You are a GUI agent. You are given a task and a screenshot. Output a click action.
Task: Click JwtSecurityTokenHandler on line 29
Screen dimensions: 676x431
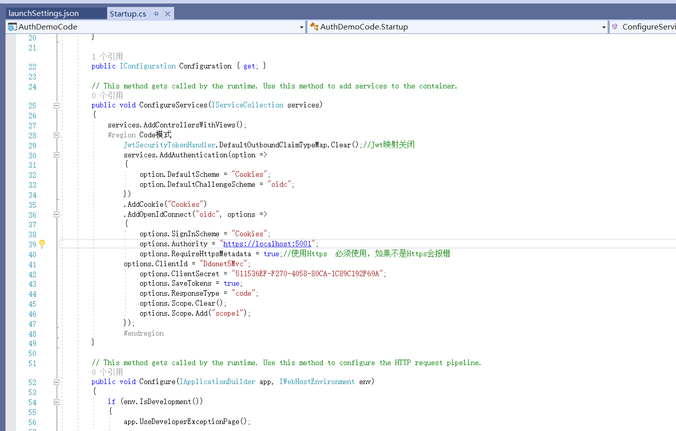170,145
